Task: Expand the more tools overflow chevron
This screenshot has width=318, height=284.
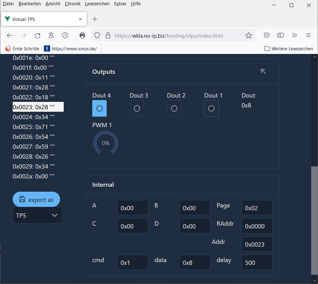Action: (294, 35)
